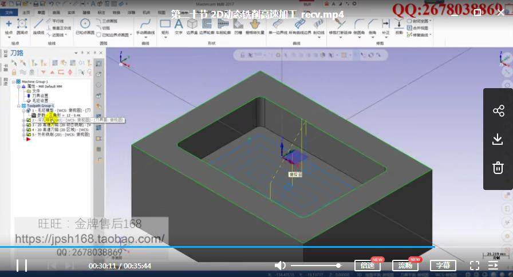Select the 补正 offset tool
513x277 pixels.
click(x=386, y=26)
